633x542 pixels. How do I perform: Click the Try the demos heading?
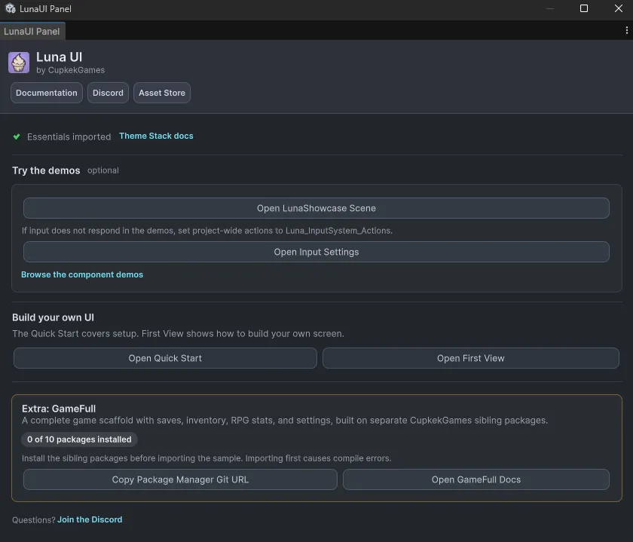pos(46,170)
